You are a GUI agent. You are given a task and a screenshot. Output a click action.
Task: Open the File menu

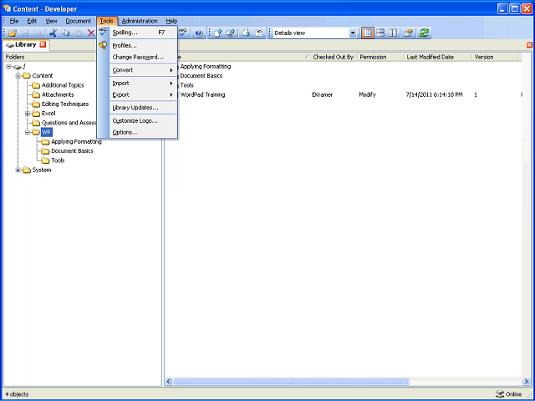[14, 21]
